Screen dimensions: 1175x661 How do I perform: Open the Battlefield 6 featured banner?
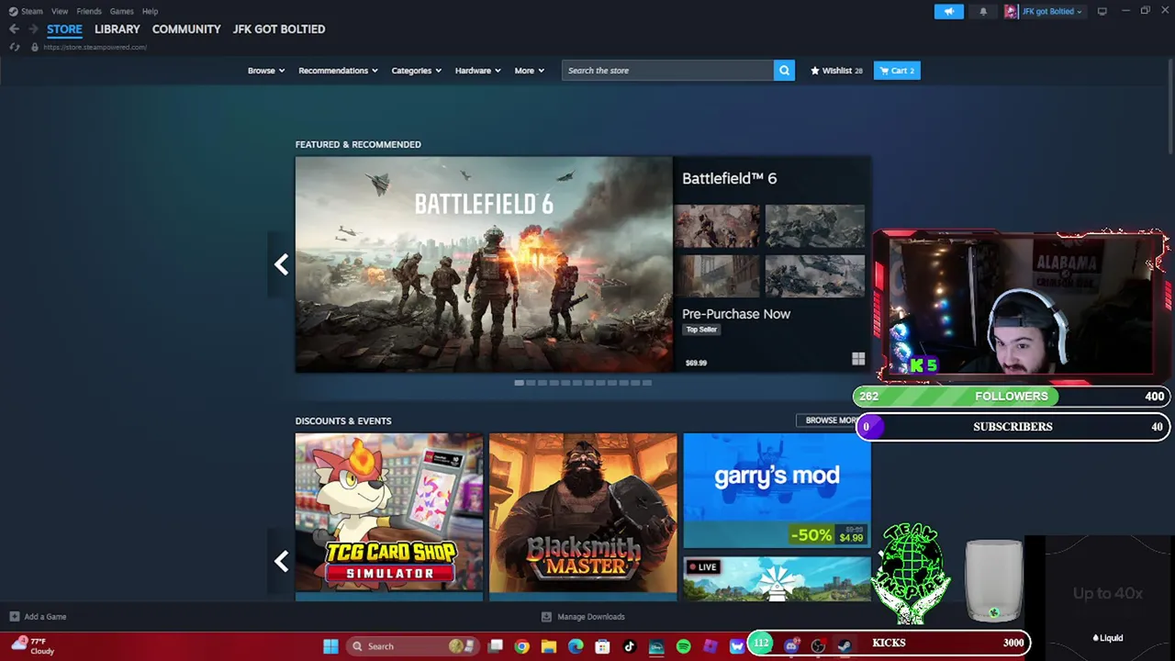point(484,264)
